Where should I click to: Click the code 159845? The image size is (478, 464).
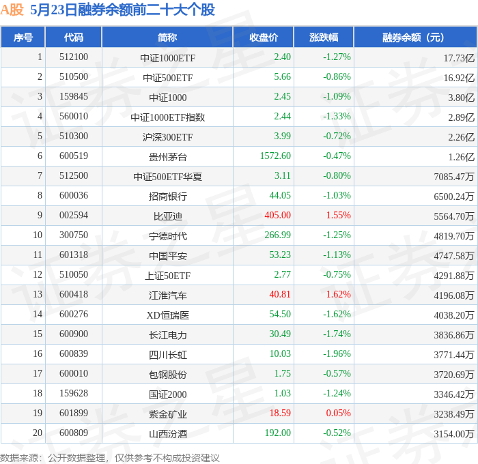pyautogui.click(x=74, y=97)
